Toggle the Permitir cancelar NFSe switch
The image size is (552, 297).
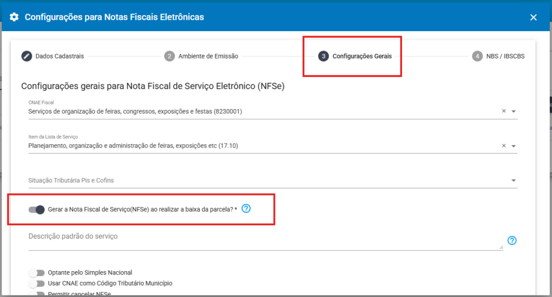tap(37, 294)
